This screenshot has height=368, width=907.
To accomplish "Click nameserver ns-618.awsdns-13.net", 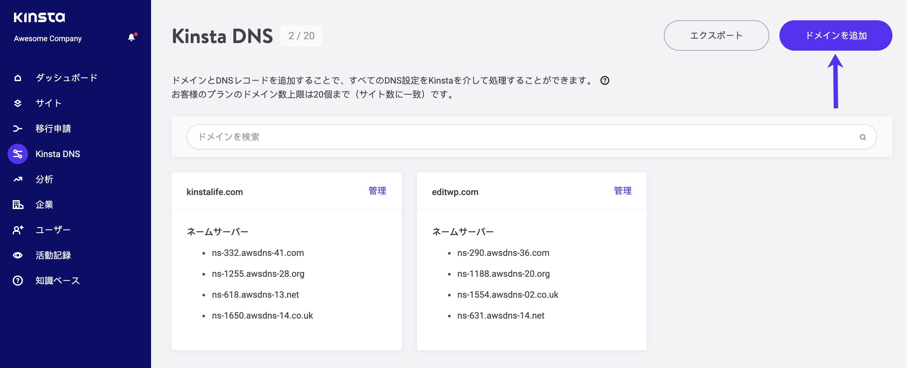I will click(255, 295).
